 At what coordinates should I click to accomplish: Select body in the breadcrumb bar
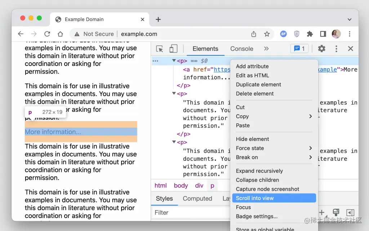pos(181,186)
